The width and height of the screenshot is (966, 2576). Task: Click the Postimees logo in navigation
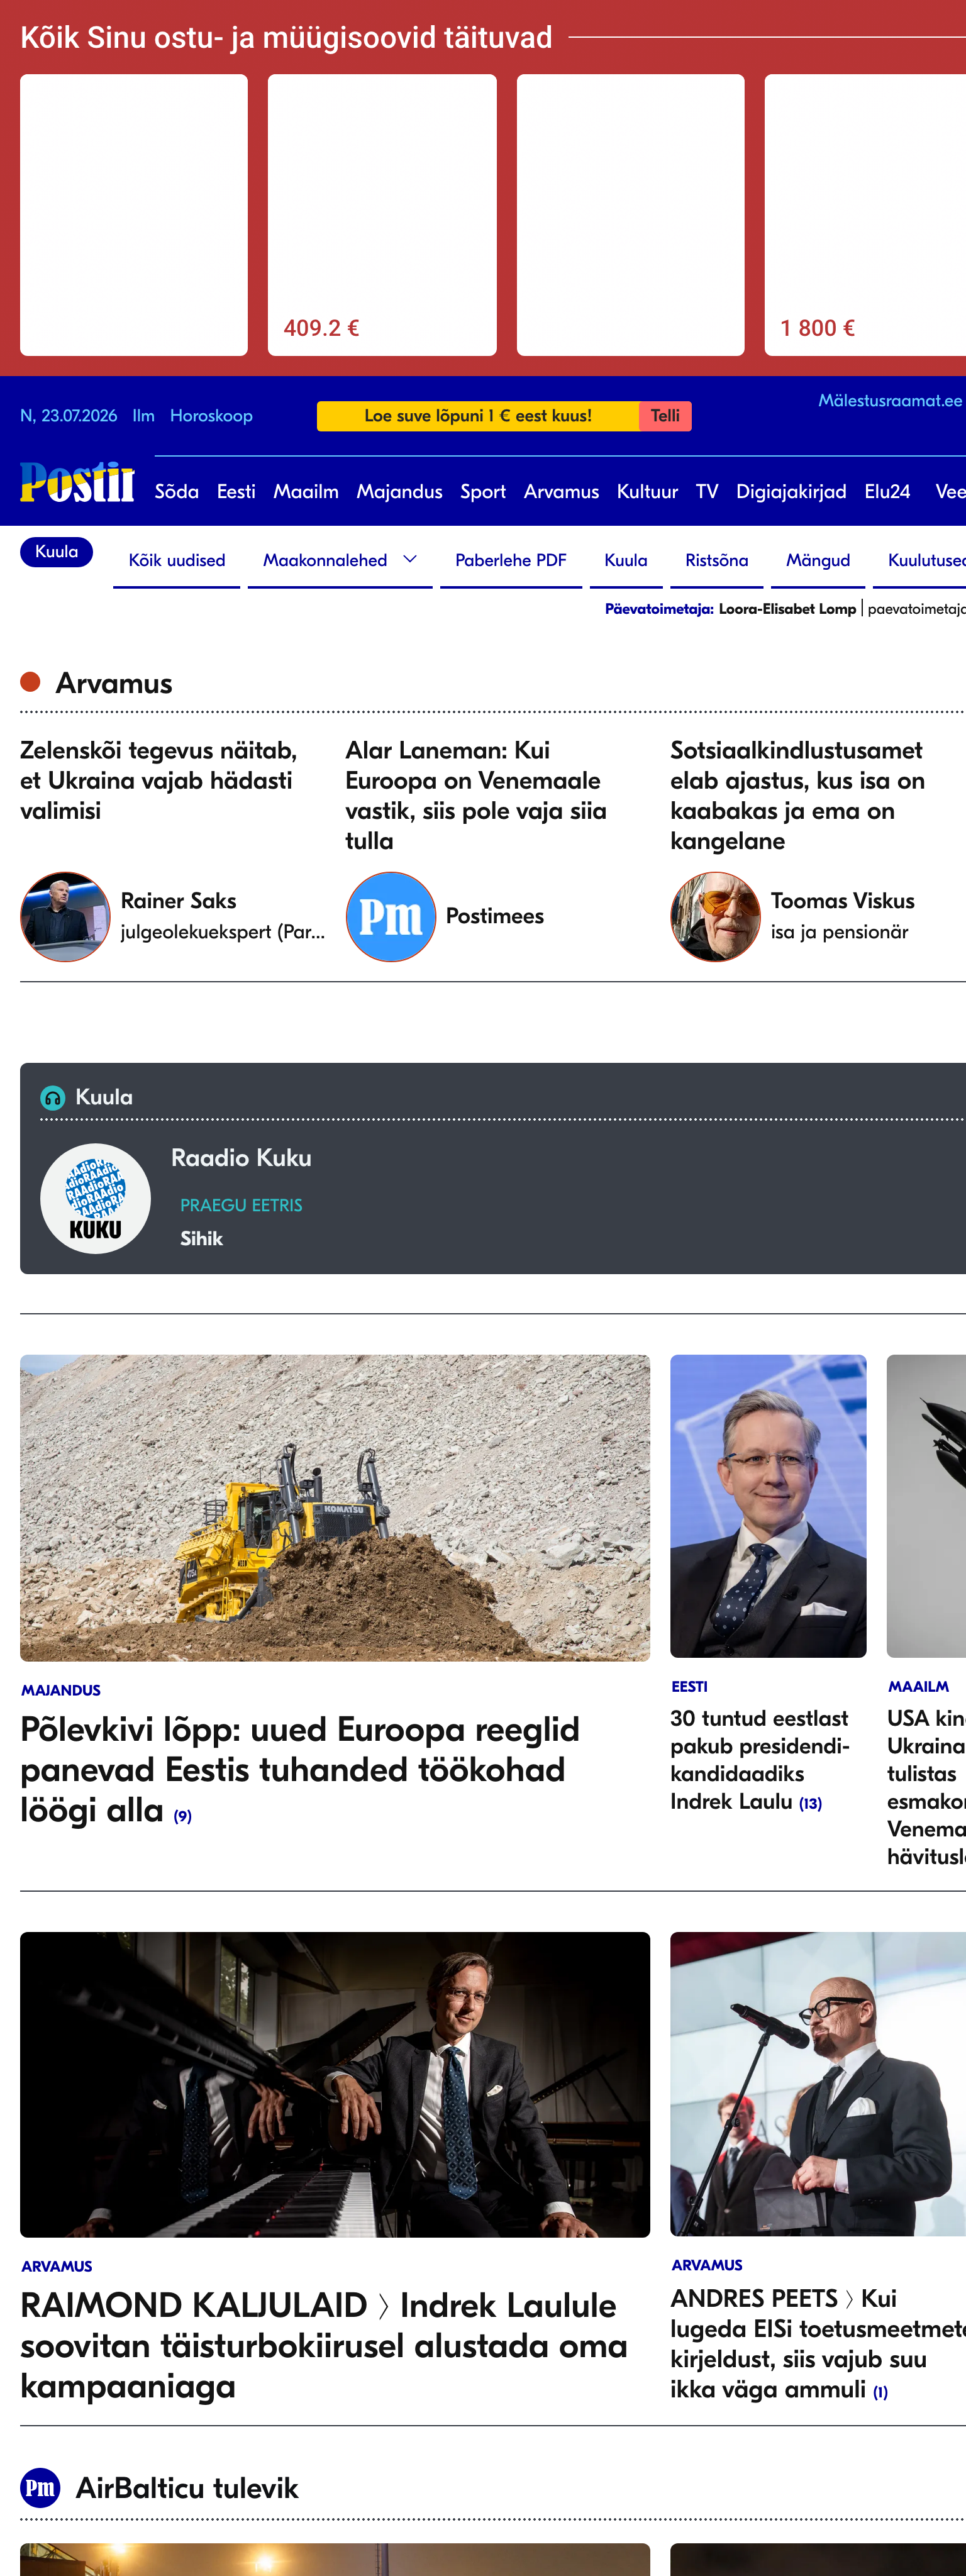pos(77,482)
